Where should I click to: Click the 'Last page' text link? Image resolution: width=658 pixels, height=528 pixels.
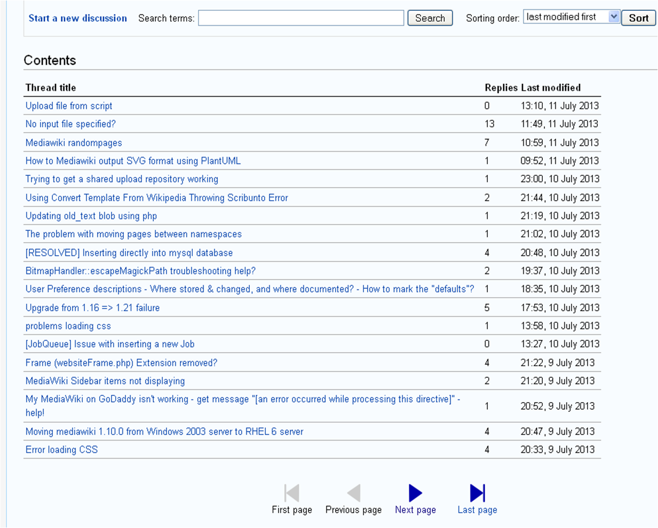[x=477, y=509]
